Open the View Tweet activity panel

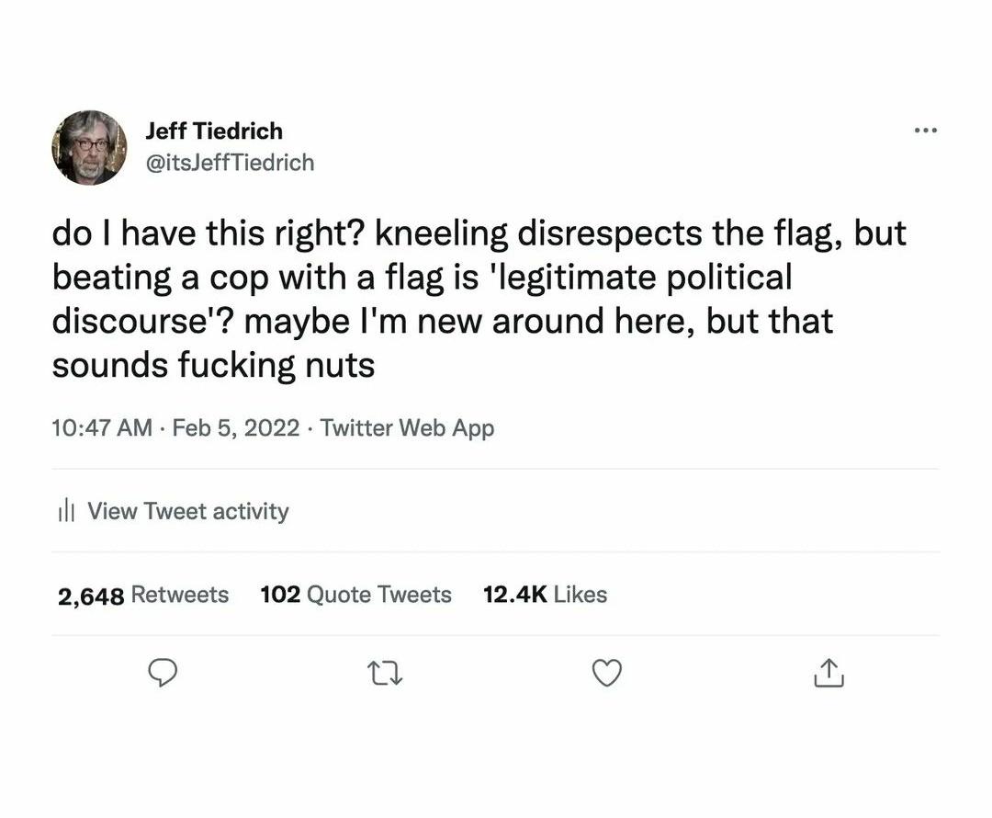pyautogui.click(x=187, y=511)
